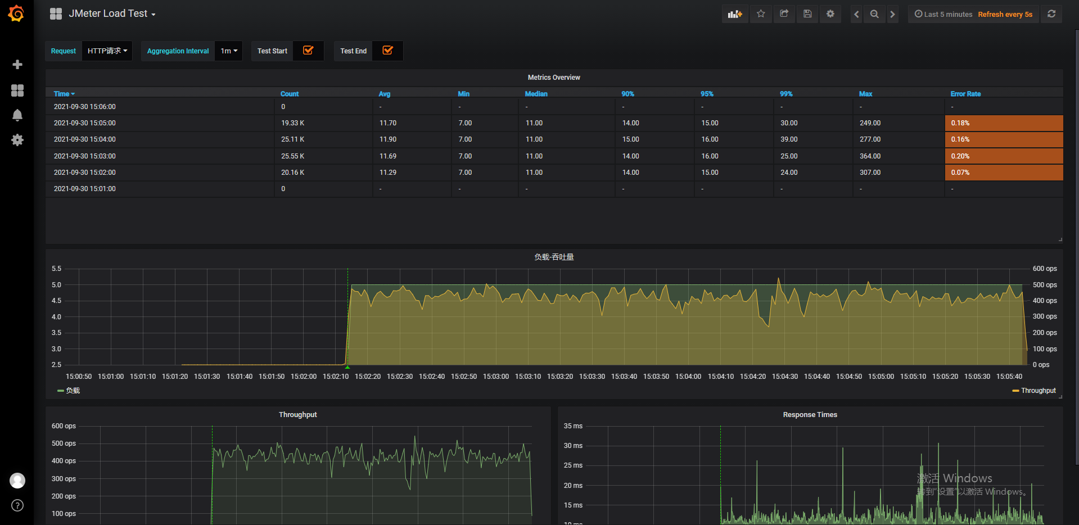Sort table by Error Rate column header
The image size is (1079, 525).
(965, 94)
